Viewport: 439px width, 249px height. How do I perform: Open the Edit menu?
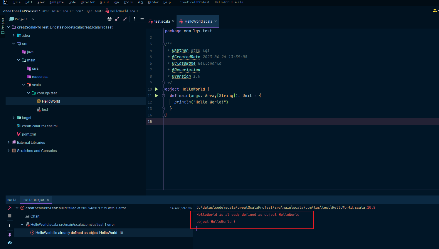(29, 2)
